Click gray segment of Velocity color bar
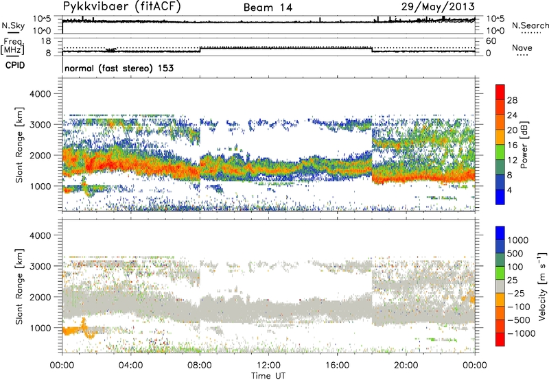 pyautogui.click(x=500, y=286)
